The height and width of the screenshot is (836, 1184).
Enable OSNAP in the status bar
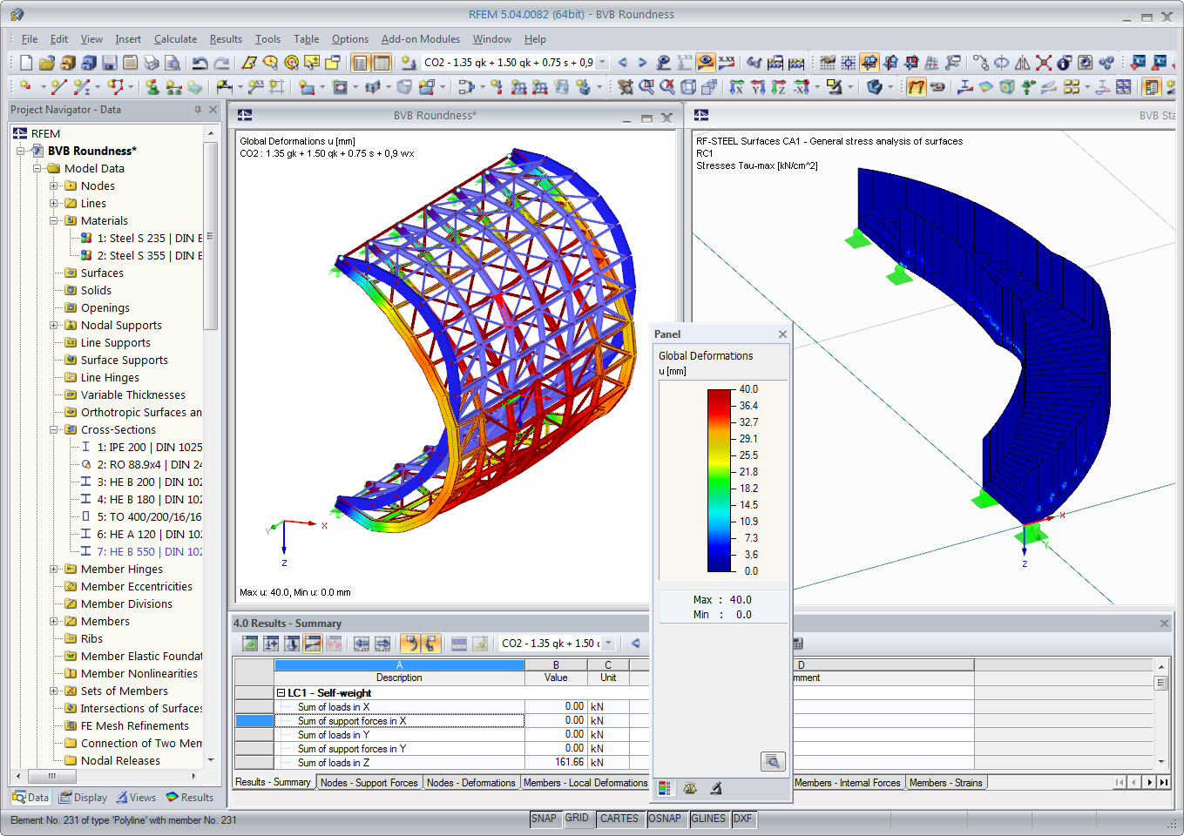pyautogui.click(x=666, y=819)
